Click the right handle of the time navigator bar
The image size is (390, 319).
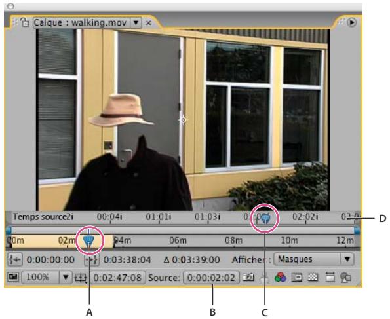click(x=357, y=230)
